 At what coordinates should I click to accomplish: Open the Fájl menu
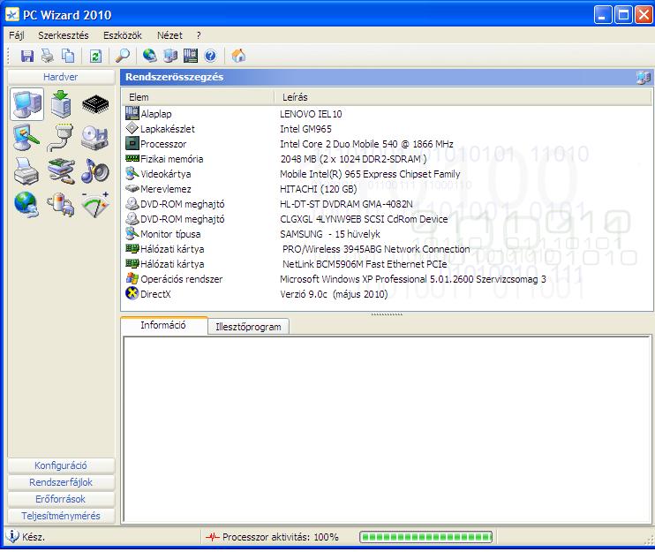point(17,35)
